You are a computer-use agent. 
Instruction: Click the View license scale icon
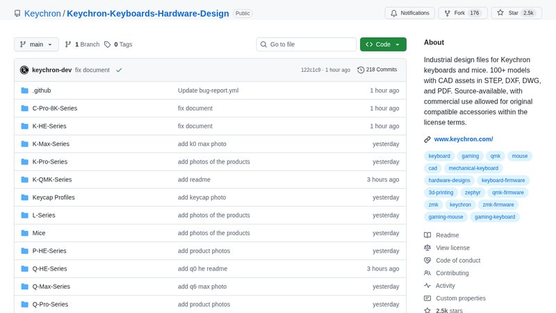427,248
